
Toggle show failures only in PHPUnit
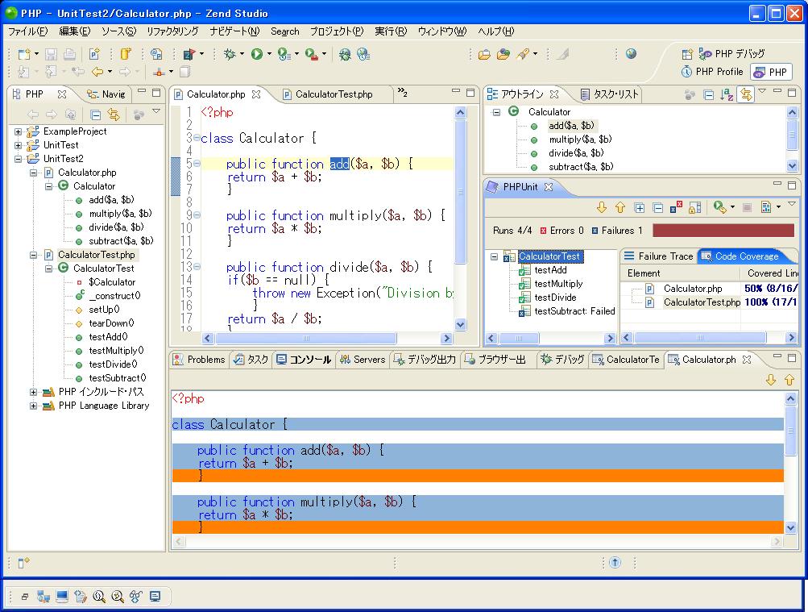click(675, 208)
